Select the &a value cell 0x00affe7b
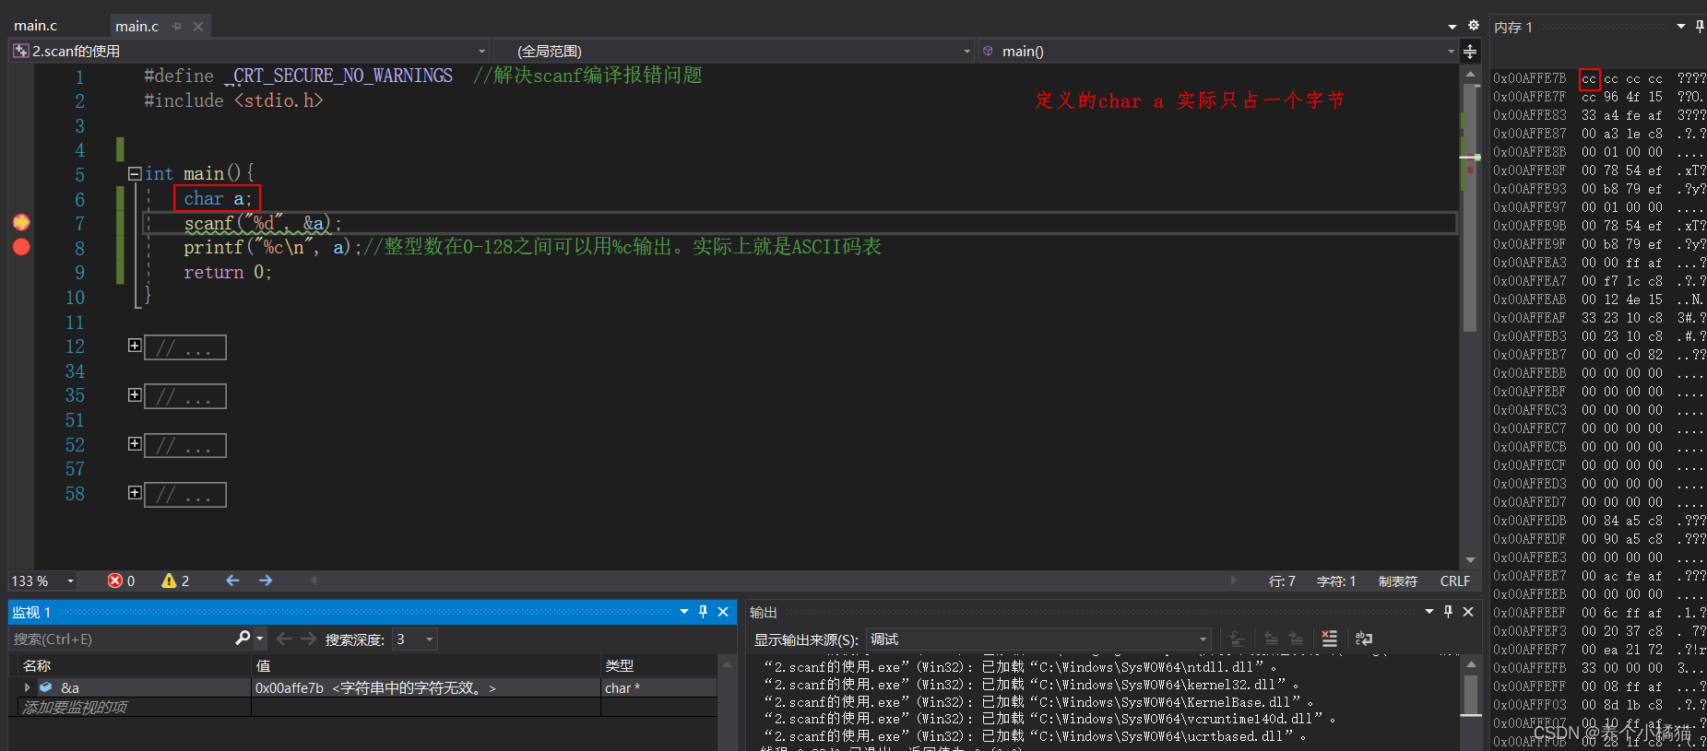This screenshot has width=1707, height=751. tap(426, 688)
